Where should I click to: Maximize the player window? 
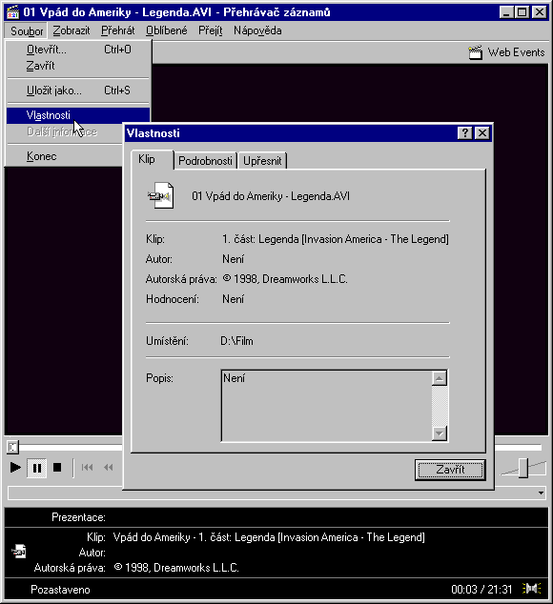(522, 12)
